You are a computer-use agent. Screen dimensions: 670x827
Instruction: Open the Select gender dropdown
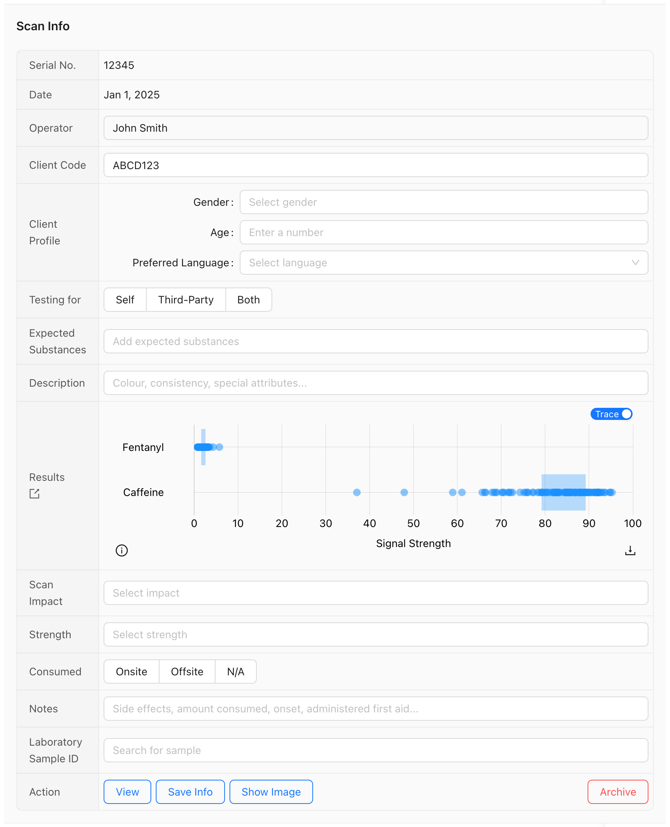click(x=444, y=202)
